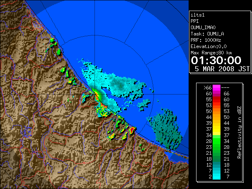The image size is (252, 189).
Task: Click the 'Elevation:0.0' readout
Action: [x=209, y=46]
